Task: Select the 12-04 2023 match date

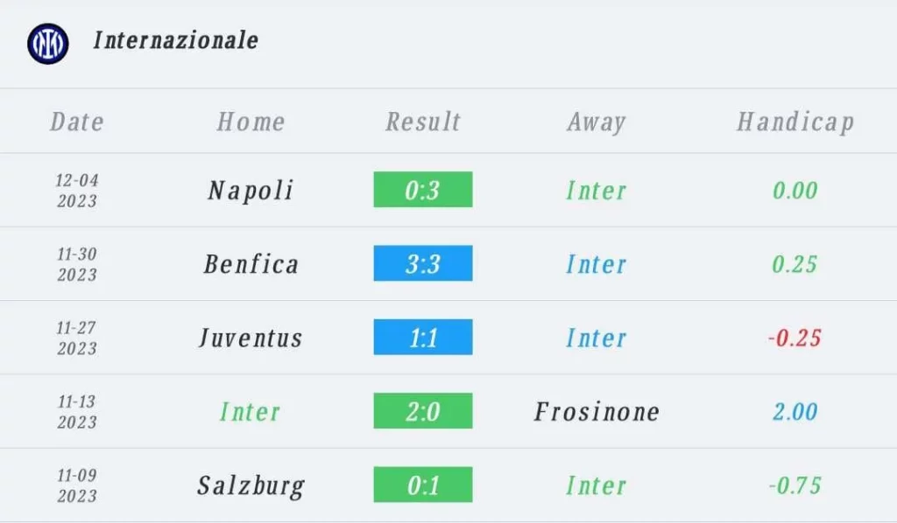Action: (x=77, y=191)
